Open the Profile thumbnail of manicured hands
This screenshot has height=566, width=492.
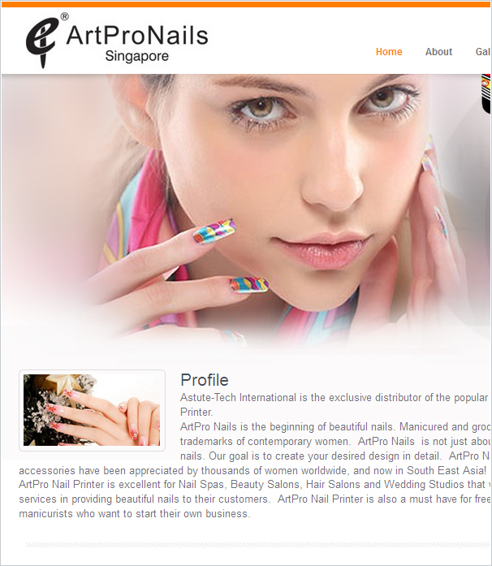(x=92, y=410)
